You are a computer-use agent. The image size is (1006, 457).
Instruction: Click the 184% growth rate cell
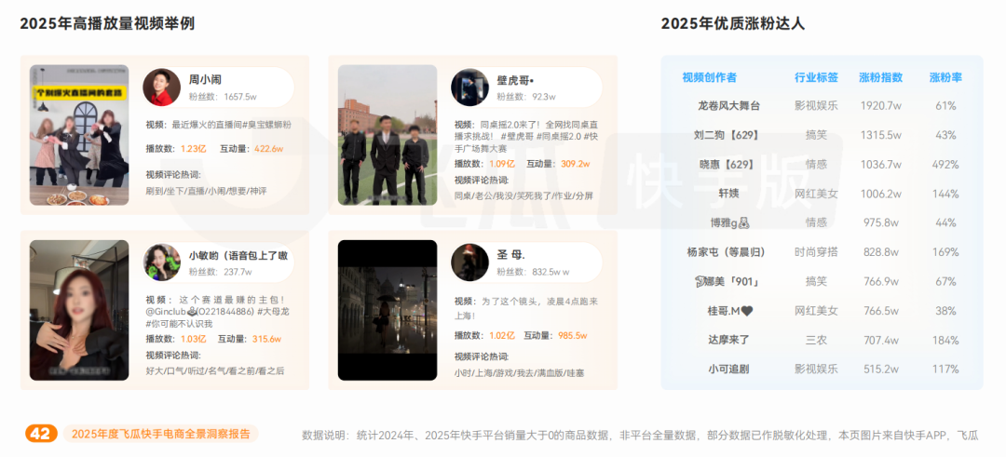tap(945, 341)
